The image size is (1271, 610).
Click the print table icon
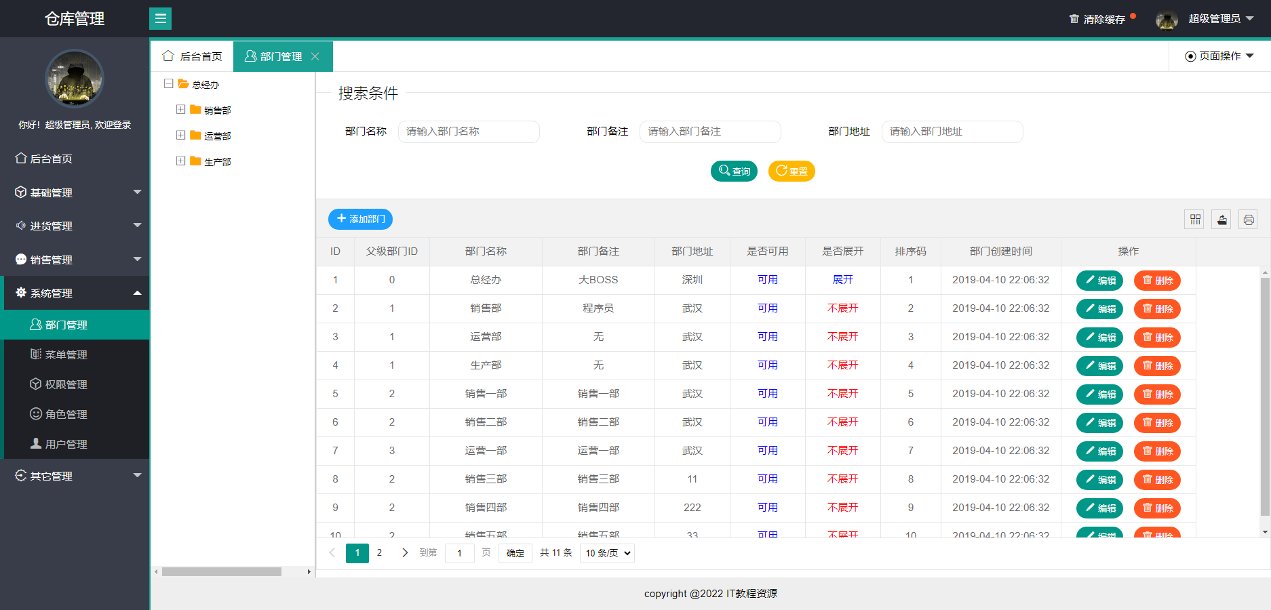1249,220
